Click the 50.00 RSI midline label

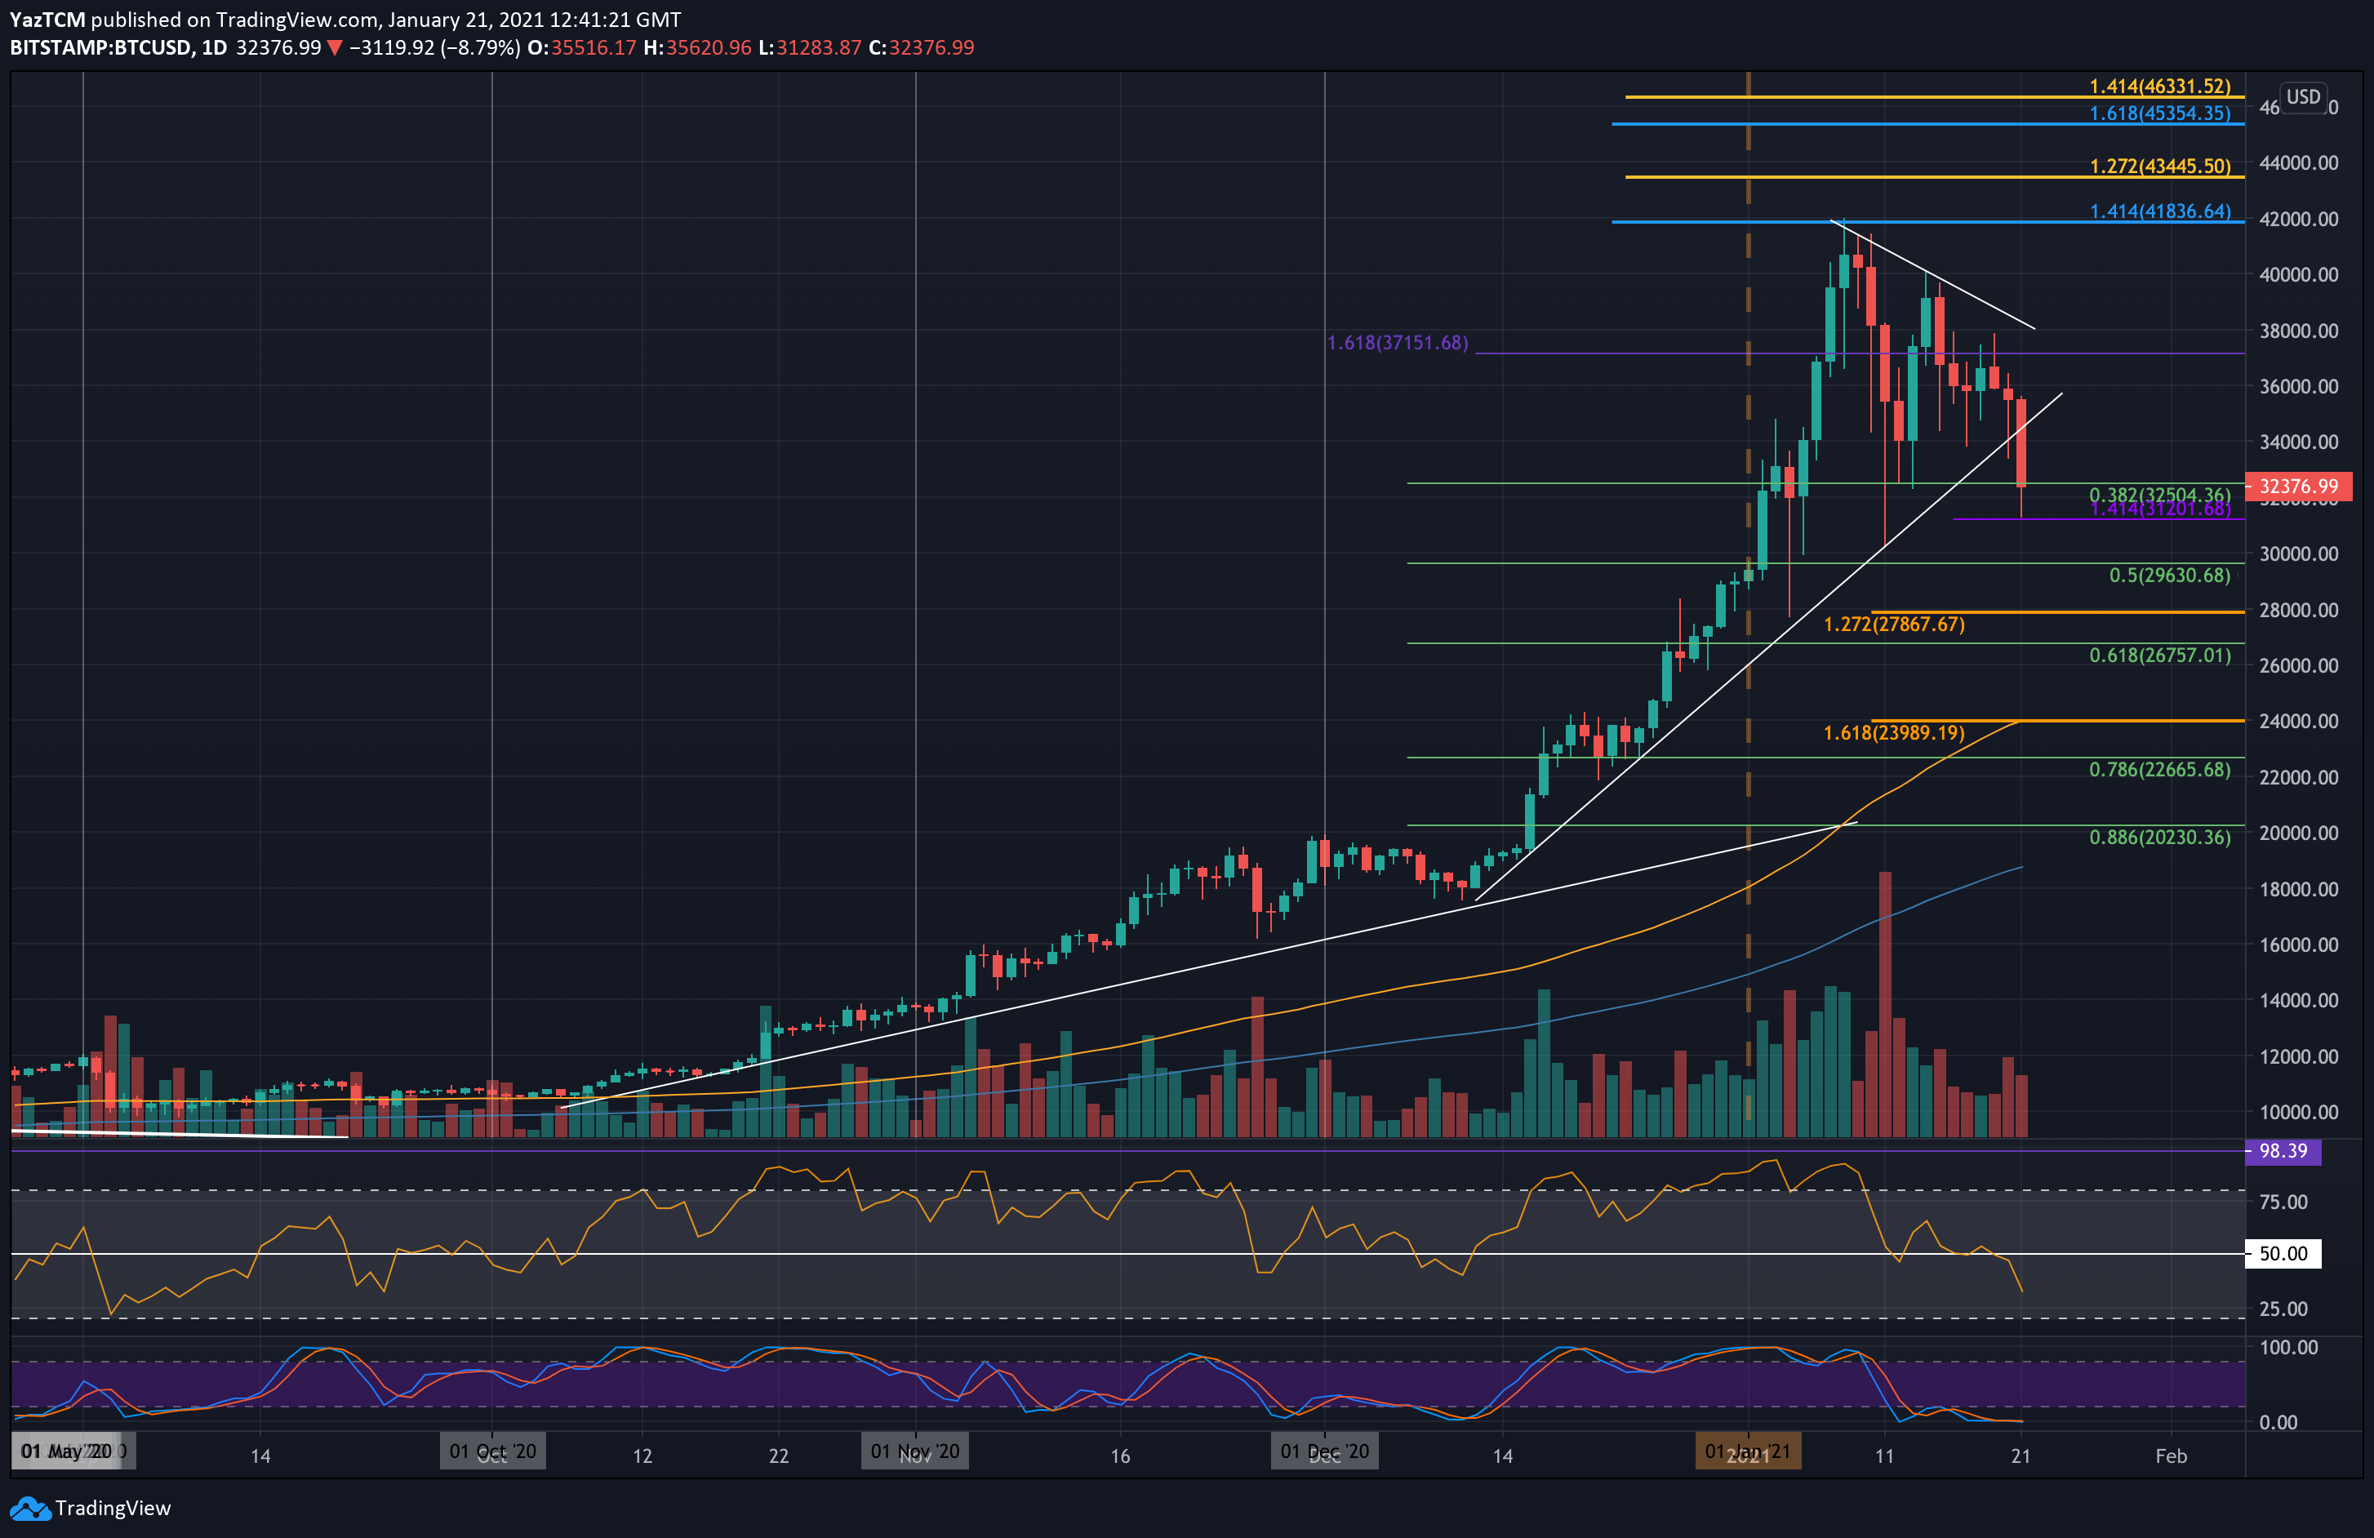coord(2283,1254)
